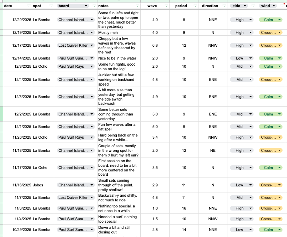Select the date column header cell
The image size is (287, 237).
pyautogui.click(x=17, y=6)
